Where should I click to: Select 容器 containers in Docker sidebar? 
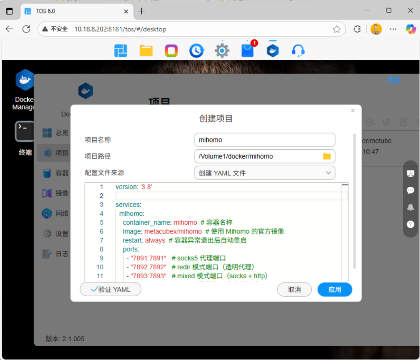(x=55, y=173)
